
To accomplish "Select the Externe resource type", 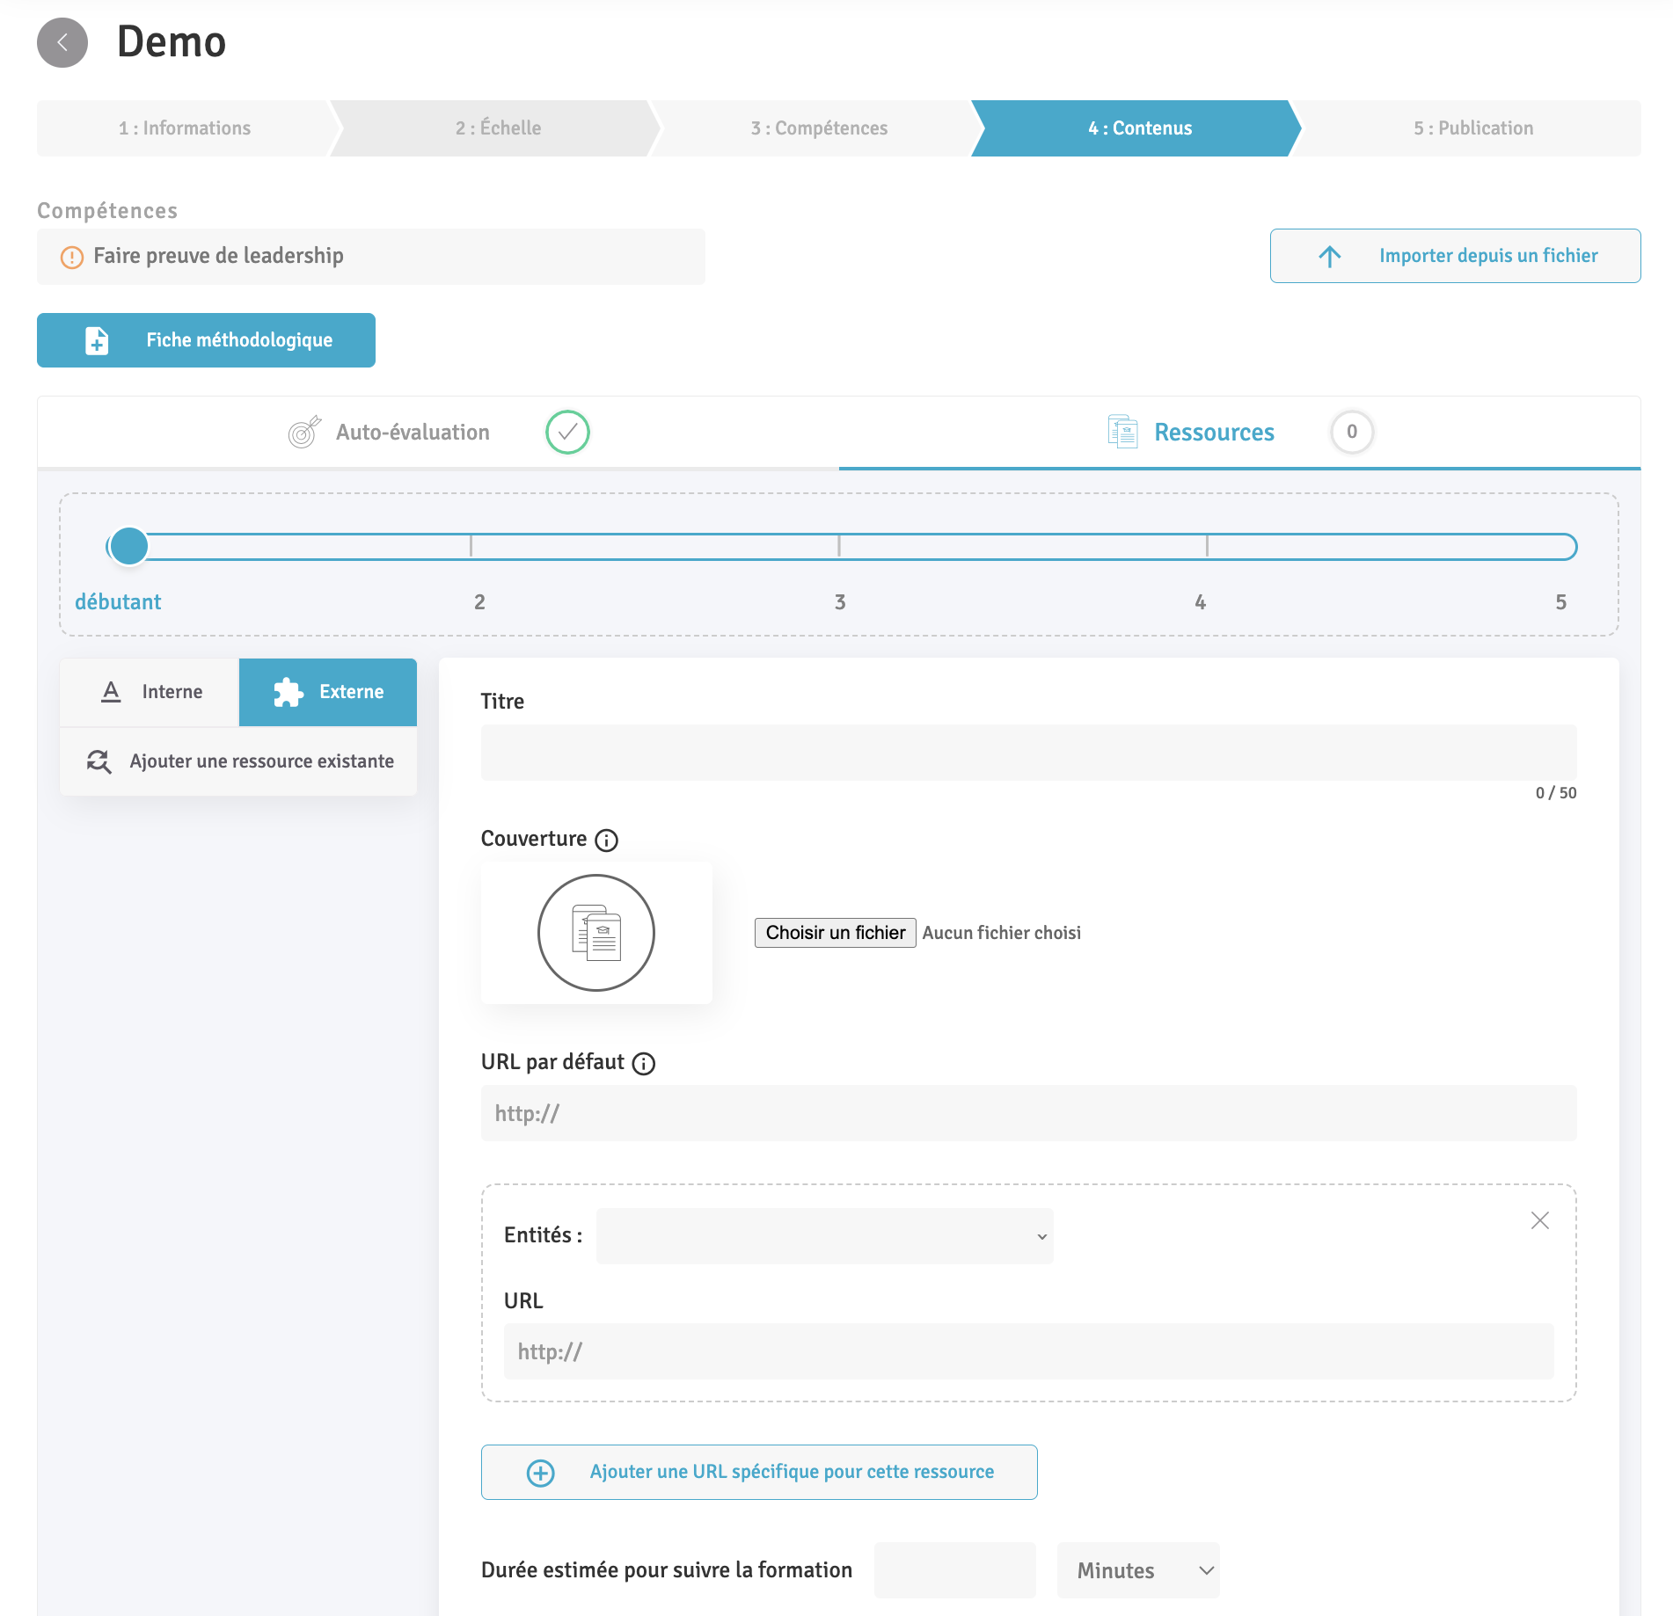I will point(328,692).
